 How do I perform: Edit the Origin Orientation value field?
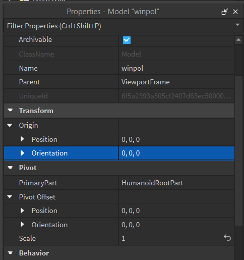coord(176,153)
